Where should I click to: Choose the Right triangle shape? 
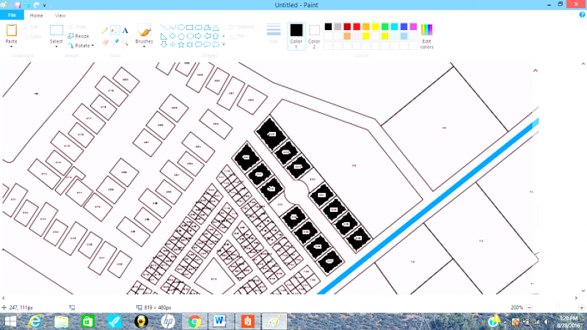(x=164, y=36)
